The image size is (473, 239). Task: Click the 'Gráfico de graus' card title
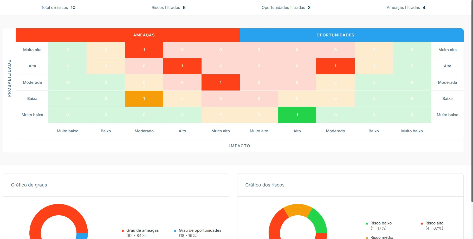(29, 185)
